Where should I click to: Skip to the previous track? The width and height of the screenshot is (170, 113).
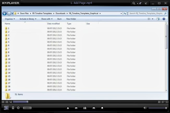76,108
